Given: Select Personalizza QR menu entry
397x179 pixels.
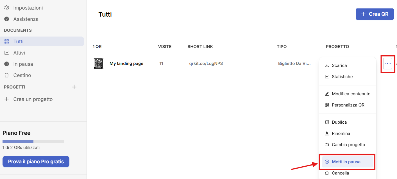Looking at the screenshot, I should click(x=348, y=105).
